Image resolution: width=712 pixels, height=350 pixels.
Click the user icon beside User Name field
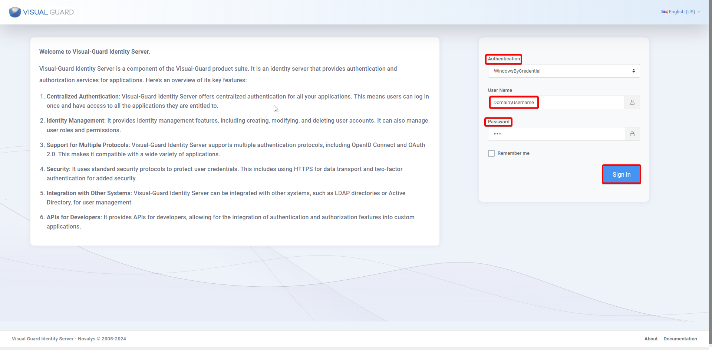pyautogui.click(x=632, y=102)
